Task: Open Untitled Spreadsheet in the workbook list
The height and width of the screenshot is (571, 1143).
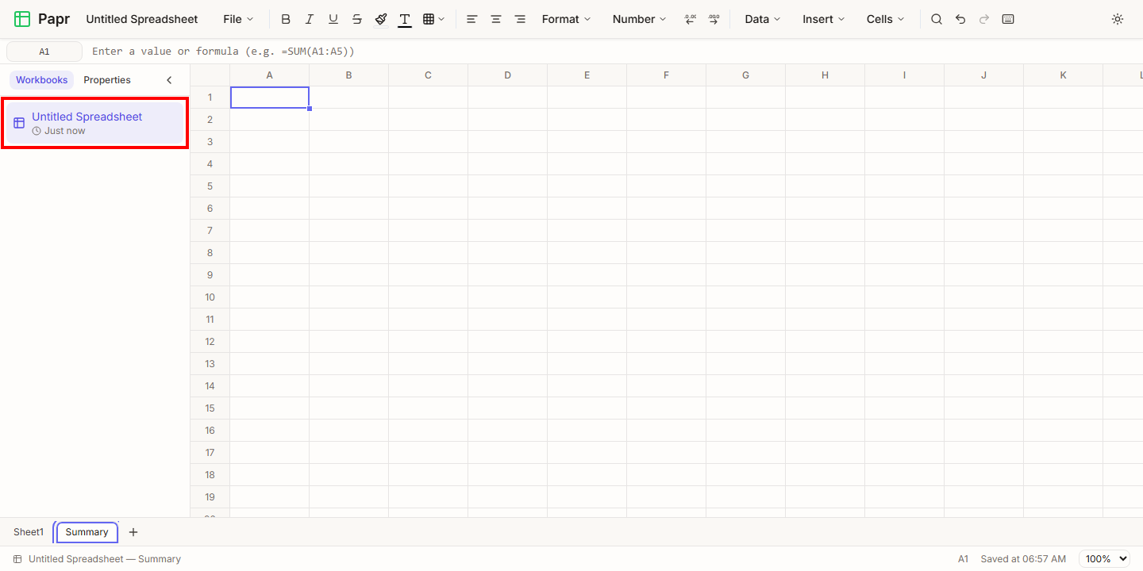Action: pos(95,123)
